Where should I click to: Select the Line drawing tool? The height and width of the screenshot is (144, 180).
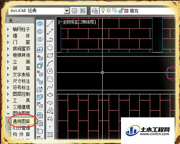coord(50,24)
